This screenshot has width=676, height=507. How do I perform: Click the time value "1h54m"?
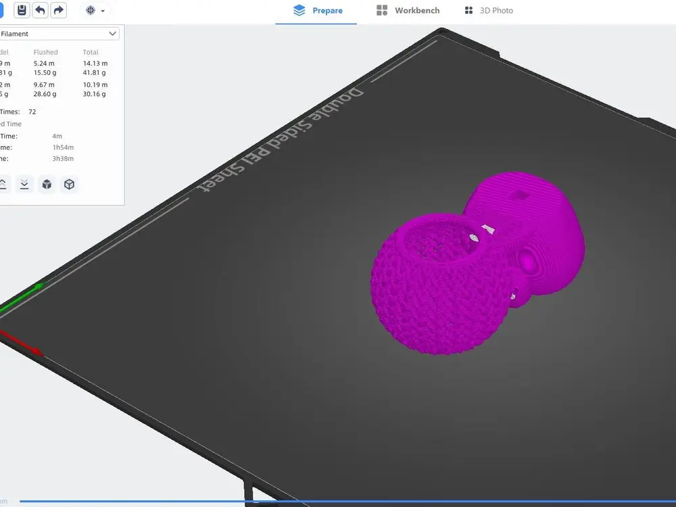63,147
